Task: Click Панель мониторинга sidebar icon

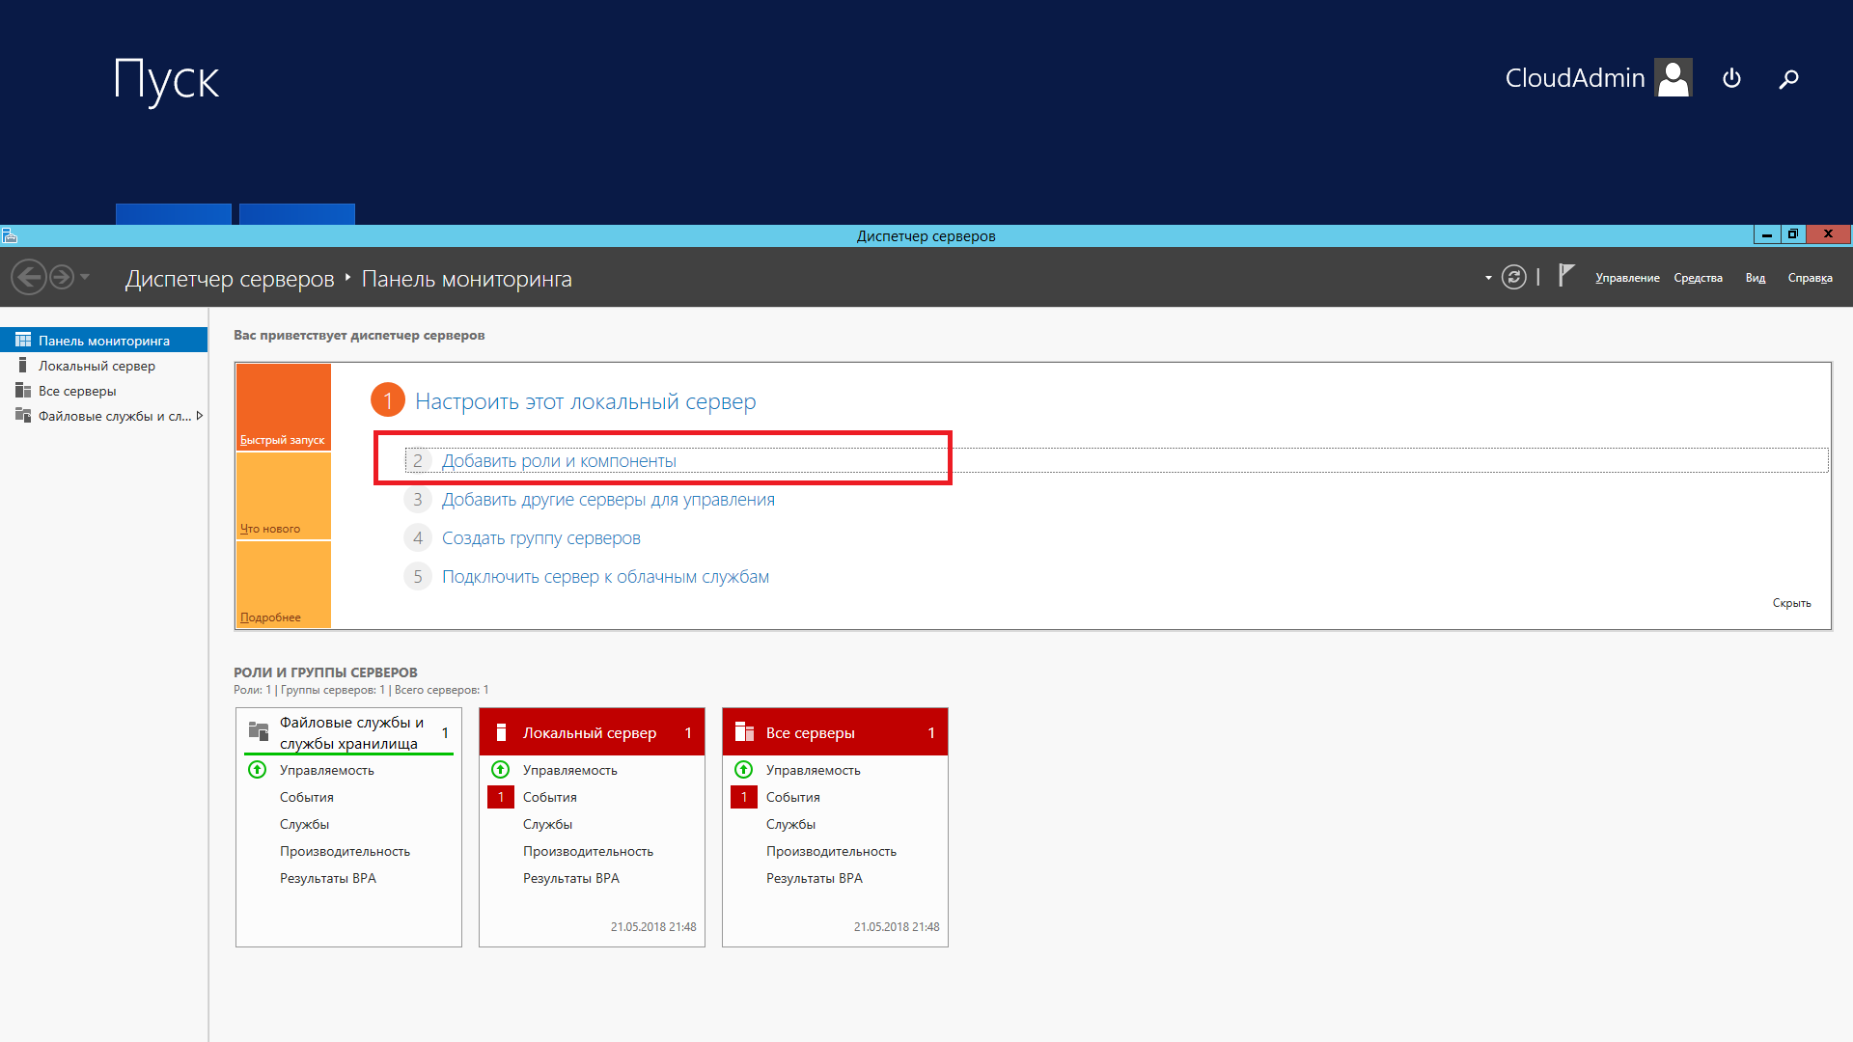Action: (x=23, y=340)
